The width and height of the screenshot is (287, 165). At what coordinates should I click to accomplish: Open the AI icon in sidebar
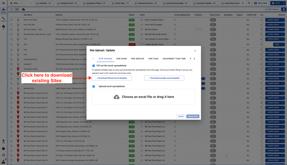pos(3,27)
